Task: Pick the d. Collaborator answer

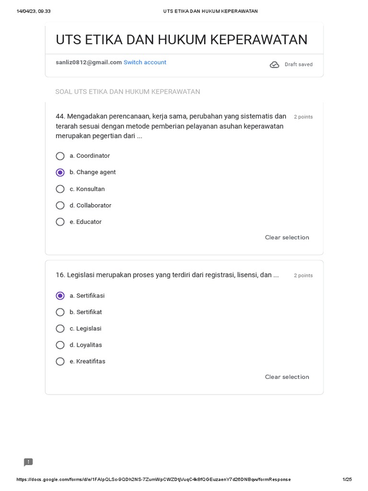Action: pyautogui.click(x=60, y=205)
